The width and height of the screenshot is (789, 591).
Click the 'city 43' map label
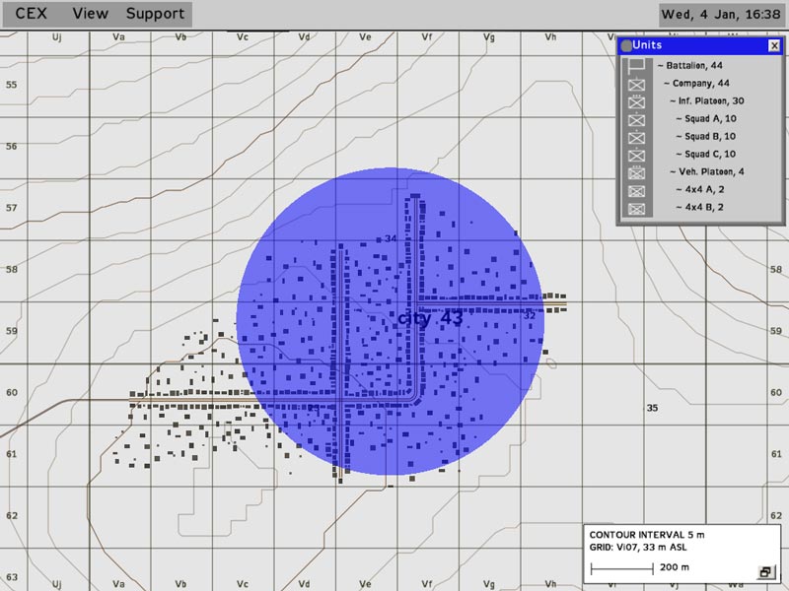[x=430, y=318]
